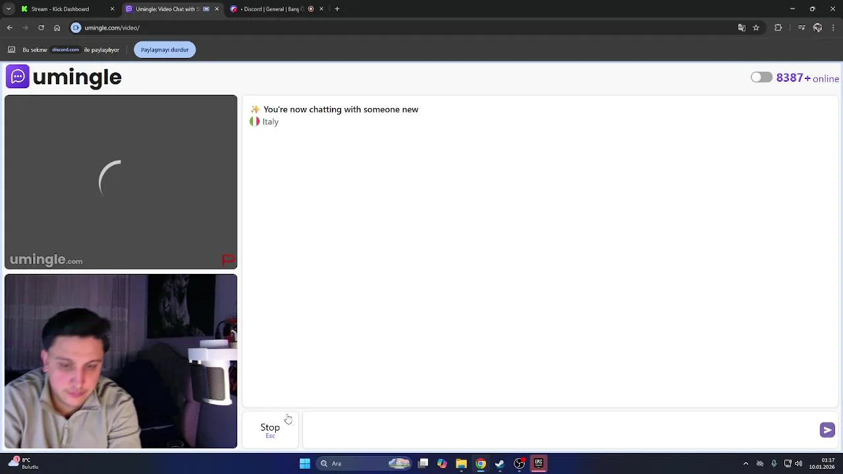Click "You're now chatting with someone new" message
Viewport: 843px width, 474px height.
click(340, 109)
